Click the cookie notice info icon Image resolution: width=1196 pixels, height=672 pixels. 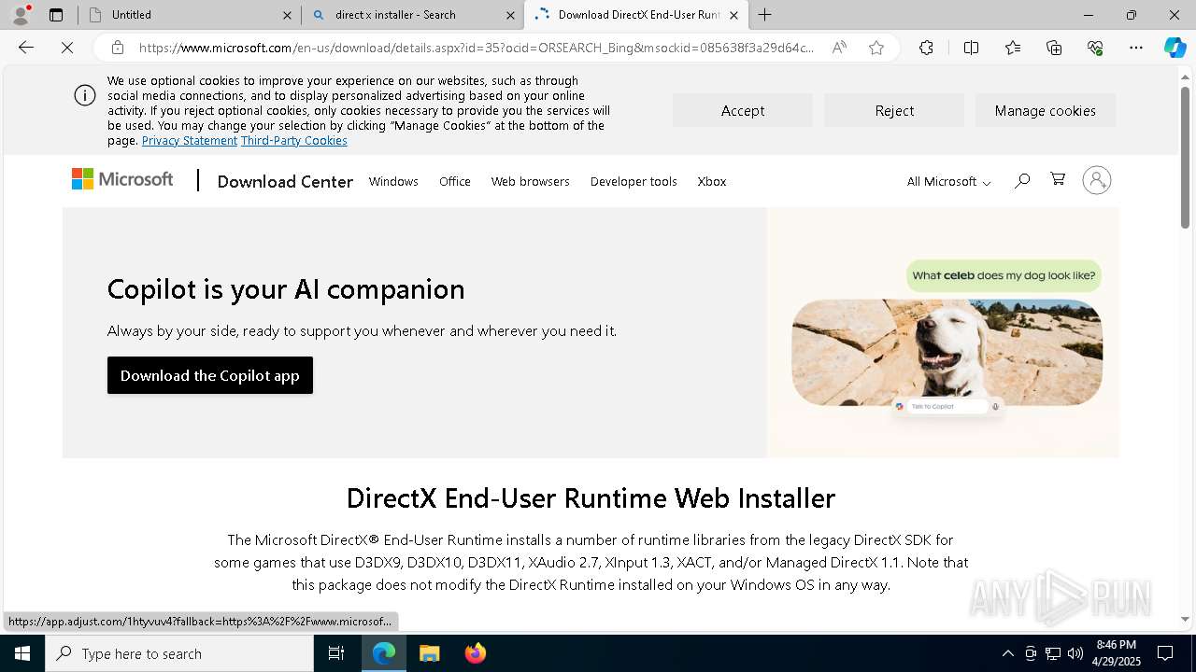85,95
